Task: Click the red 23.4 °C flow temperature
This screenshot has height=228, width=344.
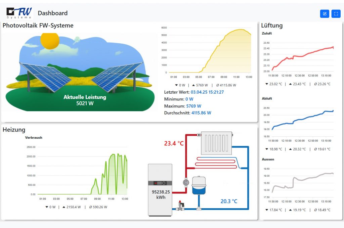Action: point(174,143)
